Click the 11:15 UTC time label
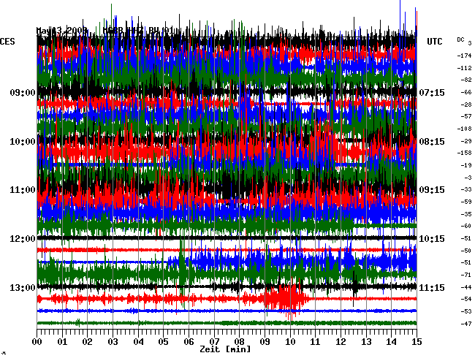This screenshot has width=475, height=361. coord(432,287)
